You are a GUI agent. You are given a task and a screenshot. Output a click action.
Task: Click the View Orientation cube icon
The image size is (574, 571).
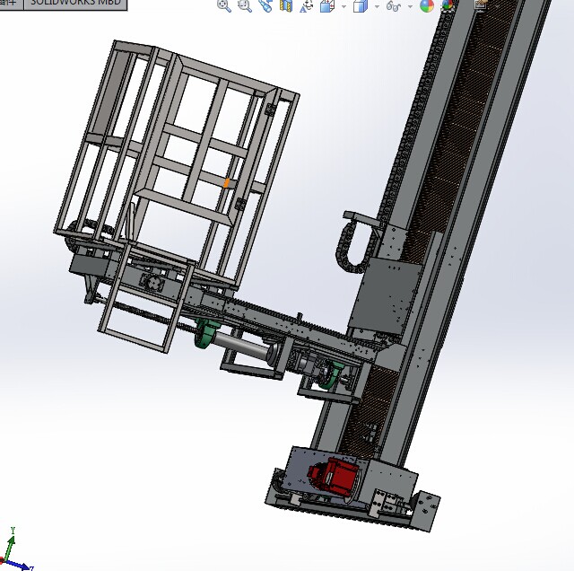[327, 5]
